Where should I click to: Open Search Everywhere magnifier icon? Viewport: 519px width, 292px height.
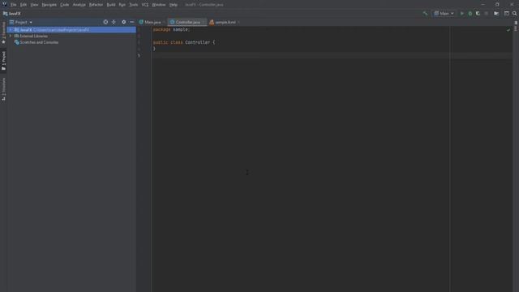pyautogui.click(x=514, y=14)
